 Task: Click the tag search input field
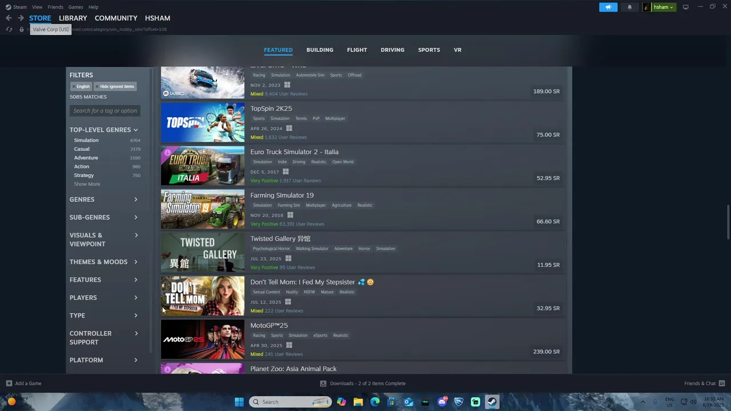(x=105, y=111)
